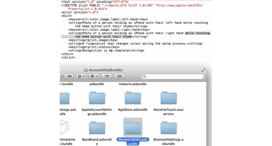This screenshot has width=272, height=146.
Task: Click the BluetoothSettings.axbundle name label
Action: click(168, 142)
